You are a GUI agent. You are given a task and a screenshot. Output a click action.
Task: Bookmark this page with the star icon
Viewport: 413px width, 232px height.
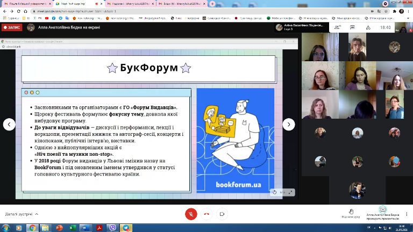(386, 11)
